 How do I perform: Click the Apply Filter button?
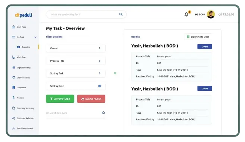coord(60,99)
